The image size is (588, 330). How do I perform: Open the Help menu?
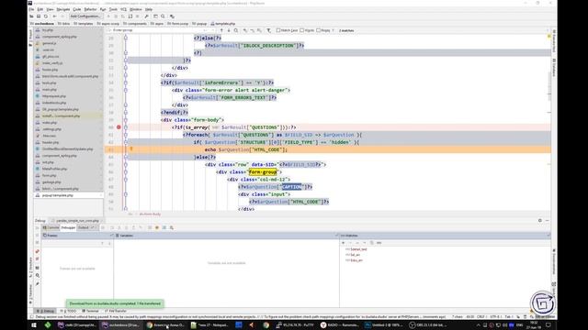click(149, 9)
